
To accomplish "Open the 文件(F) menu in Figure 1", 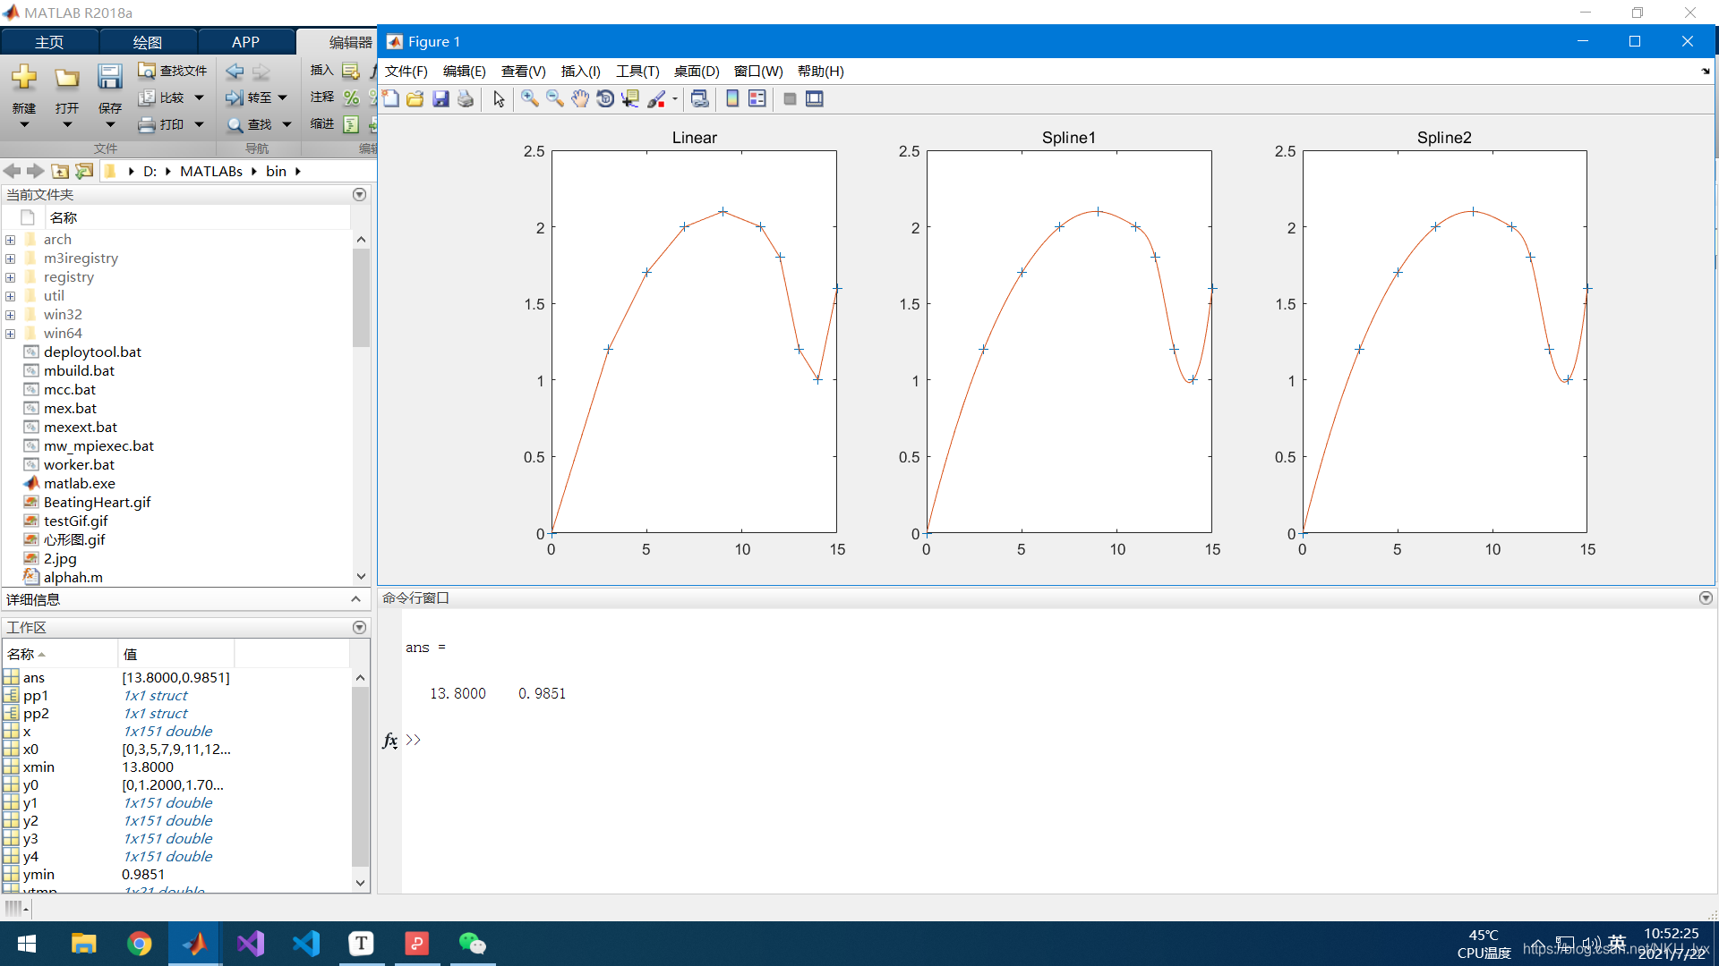I will pyautogui.click(x=406, y=72).
